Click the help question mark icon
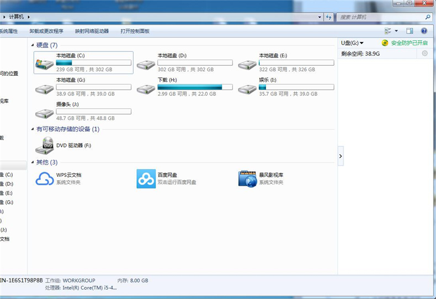Viewport: 436px width, 299px height. pos(424,31)
